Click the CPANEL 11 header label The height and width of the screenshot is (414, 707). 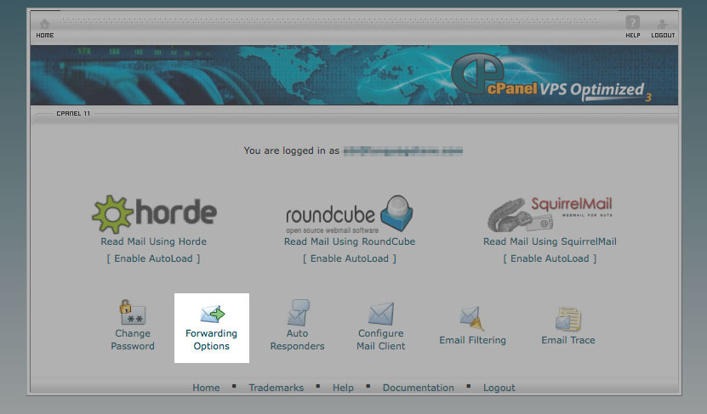pos(73,114)
